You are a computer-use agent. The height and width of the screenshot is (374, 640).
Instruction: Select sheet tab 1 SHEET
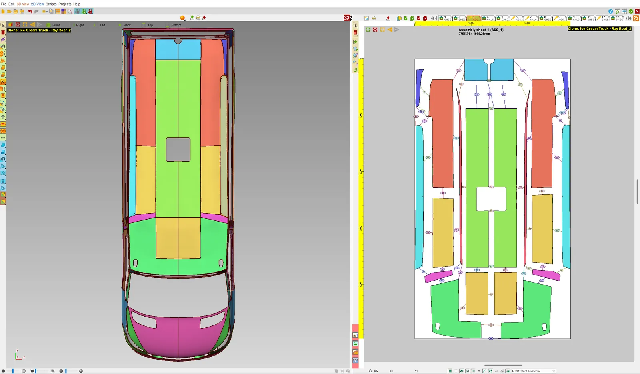[x=445, y=18]
